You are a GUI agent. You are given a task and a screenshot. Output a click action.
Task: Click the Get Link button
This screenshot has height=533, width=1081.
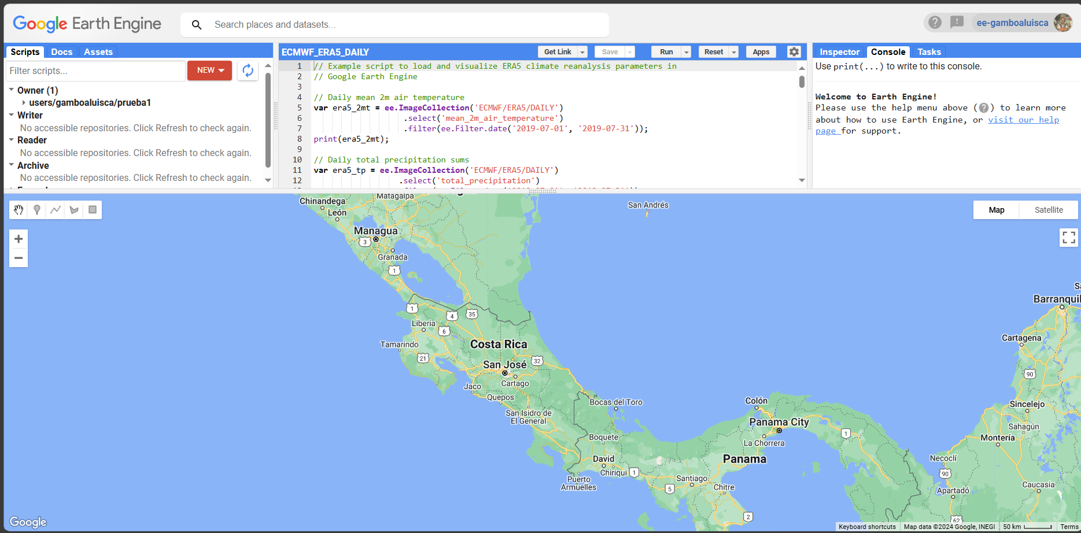tap(558, 52)
